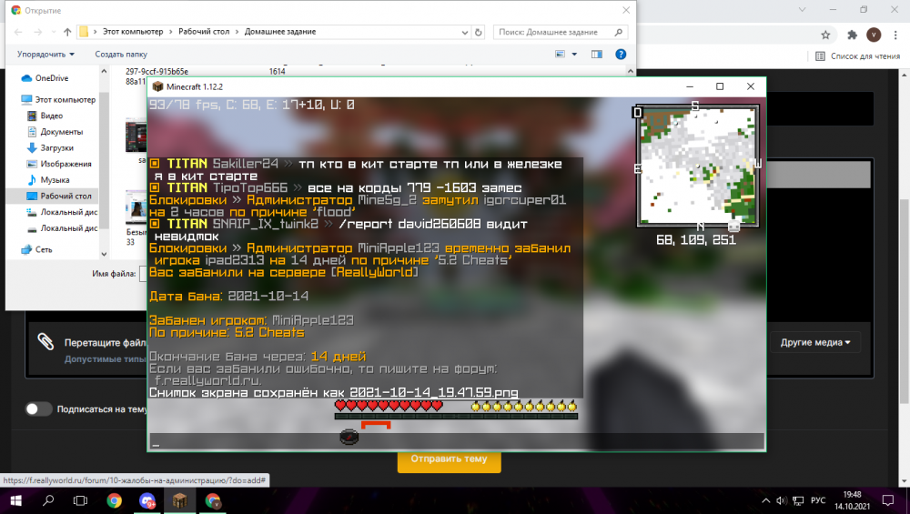Bookmark the page with star icon
Viewport: 910px width, 514px height.
point(825,35)
